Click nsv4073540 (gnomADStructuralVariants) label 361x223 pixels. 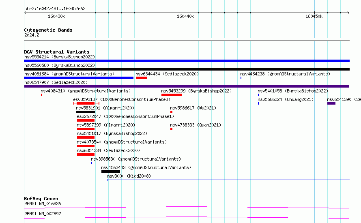[x=122, y=142]
